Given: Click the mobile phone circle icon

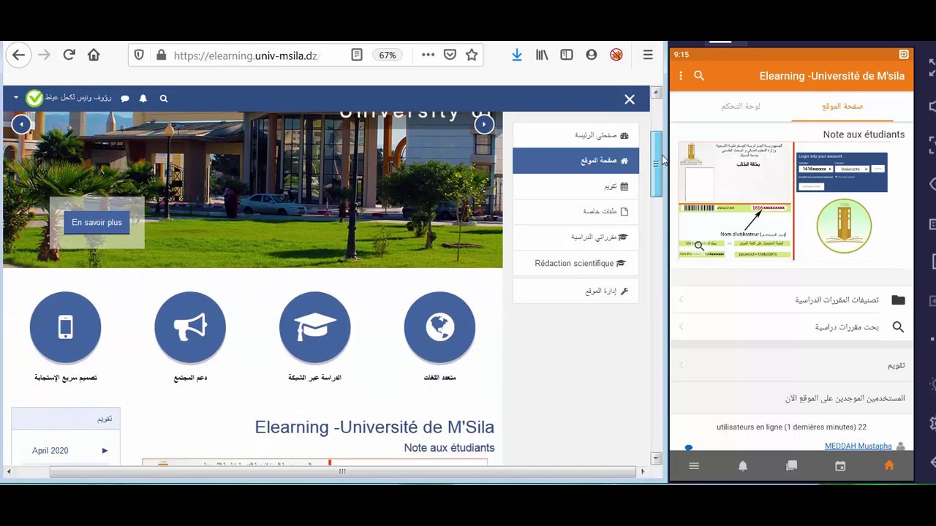Looking at the screenshot, I should (x=66, y=327).
